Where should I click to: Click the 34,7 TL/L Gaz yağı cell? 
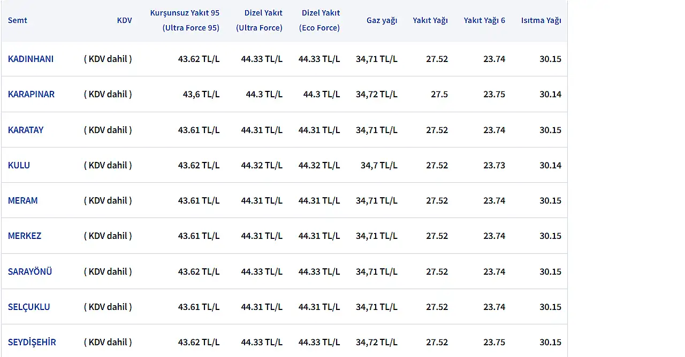[379, 165]
